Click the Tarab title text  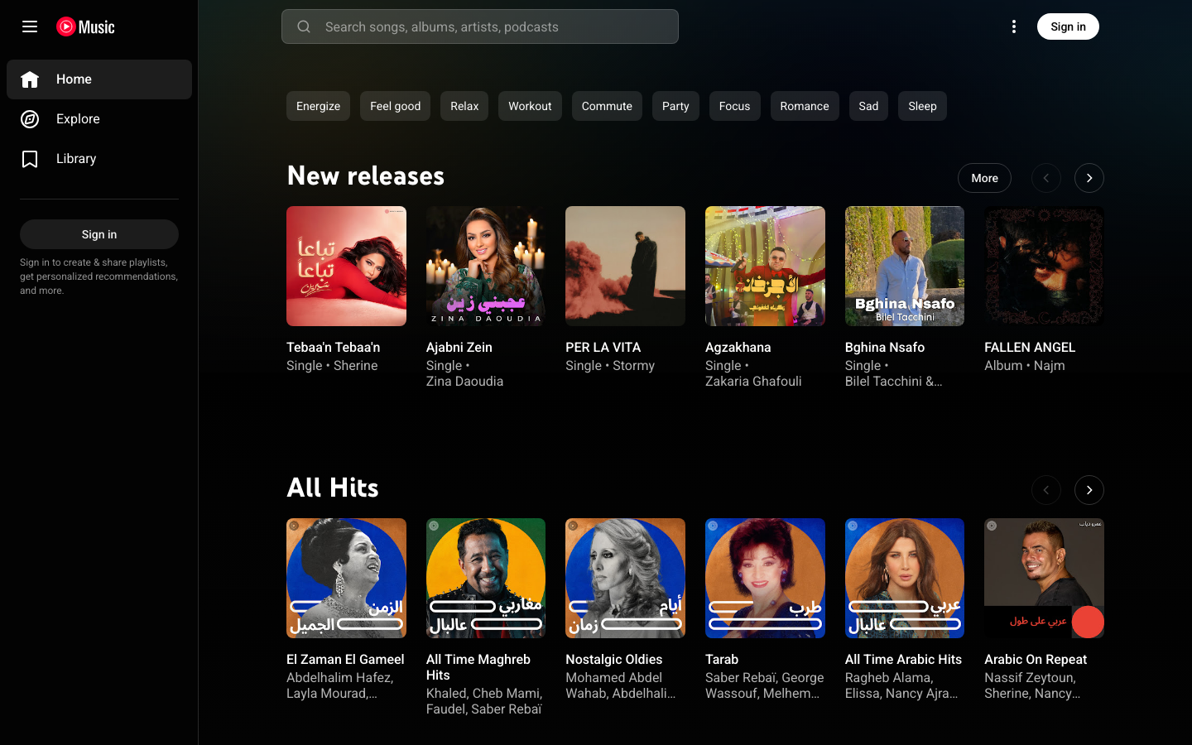pyautogui.click(x=722, y=659)
